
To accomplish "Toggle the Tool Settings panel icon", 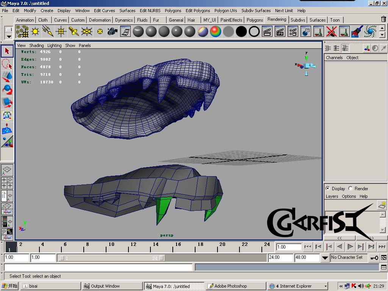I will tap(336, 48).
